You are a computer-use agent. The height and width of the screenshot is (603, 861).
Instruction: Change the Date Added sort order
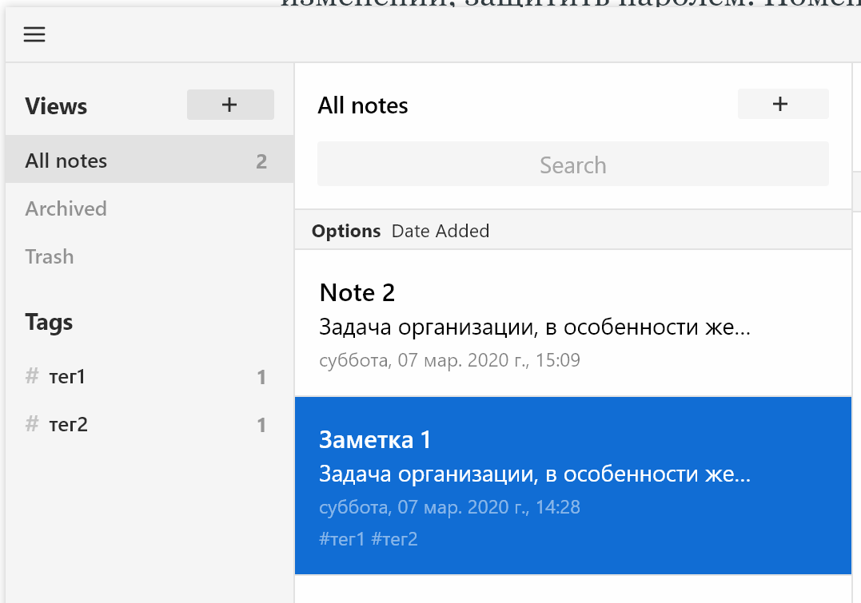pyautogui.click(x=440, y=231)
